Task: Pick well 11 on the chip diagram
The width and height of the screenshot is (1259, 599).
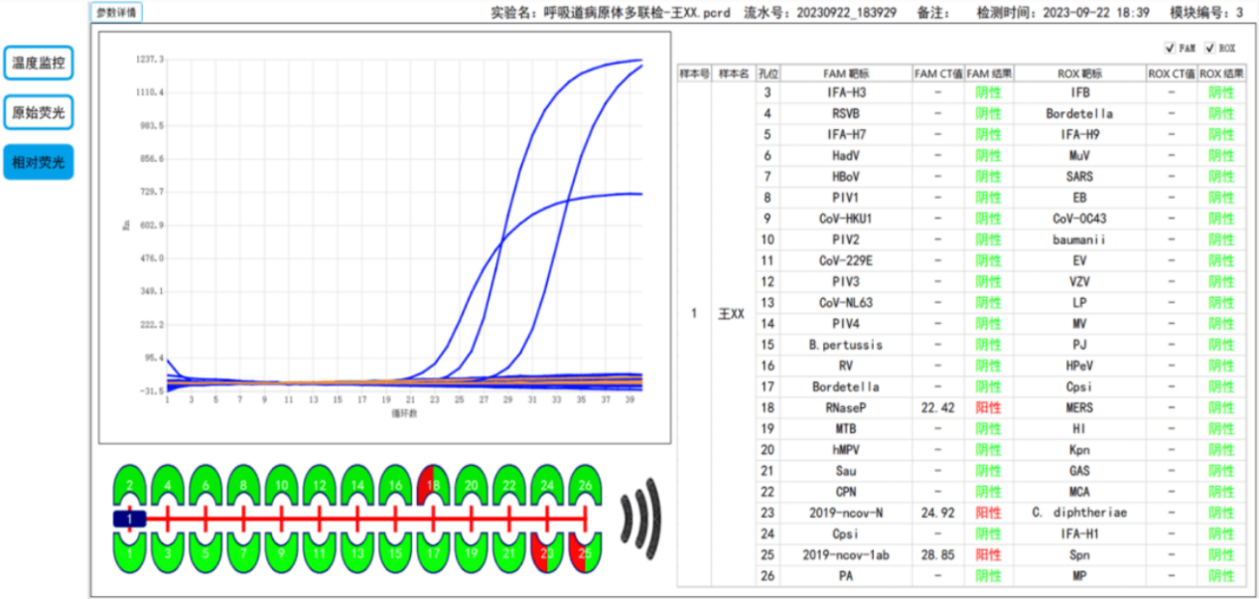Action: click(x=319, y=551)
